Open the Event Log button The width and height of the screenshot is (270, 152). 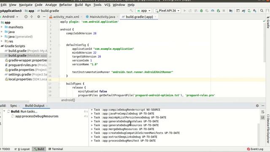click(255, 149)
